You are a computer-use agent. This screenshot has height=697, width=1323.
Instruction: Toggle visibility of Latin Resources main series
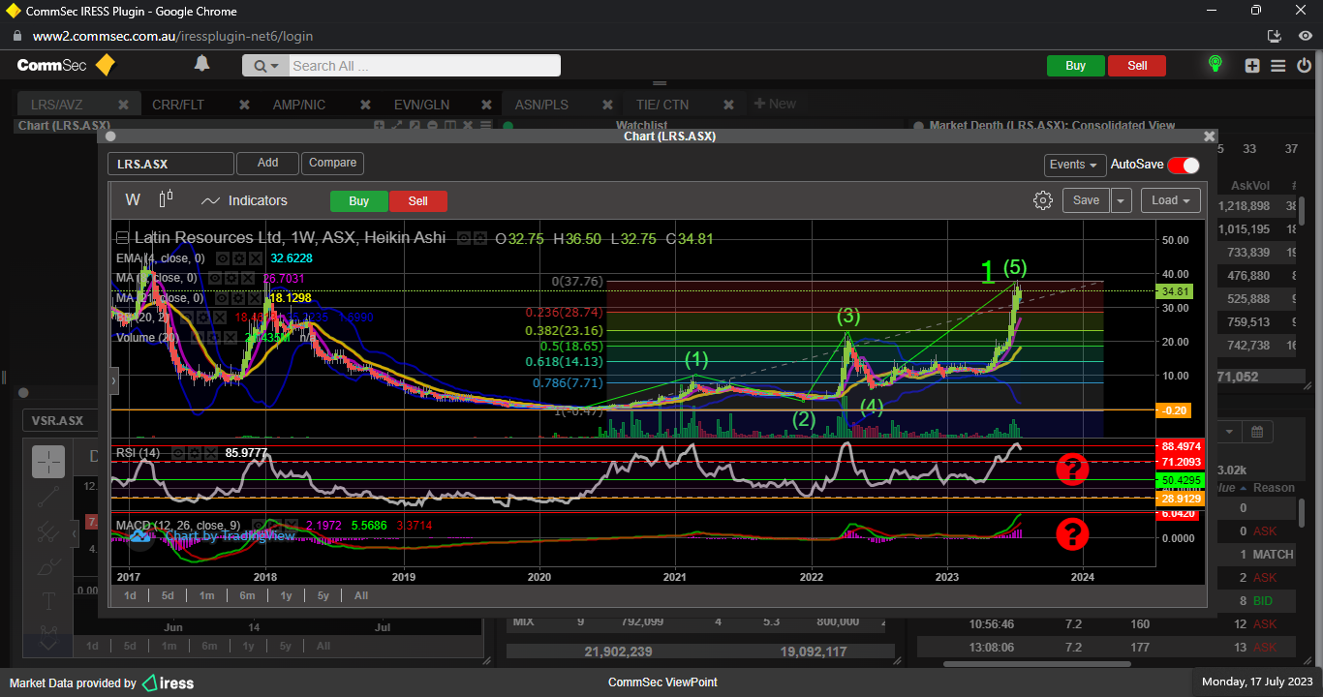(x=464, y=238)
